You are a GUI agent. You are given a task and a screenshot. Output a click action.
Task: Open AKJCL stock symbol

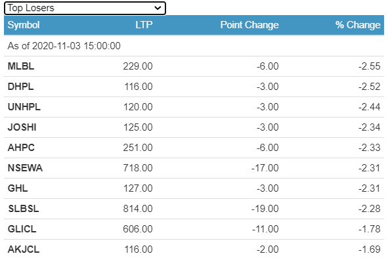coord(24,249)
